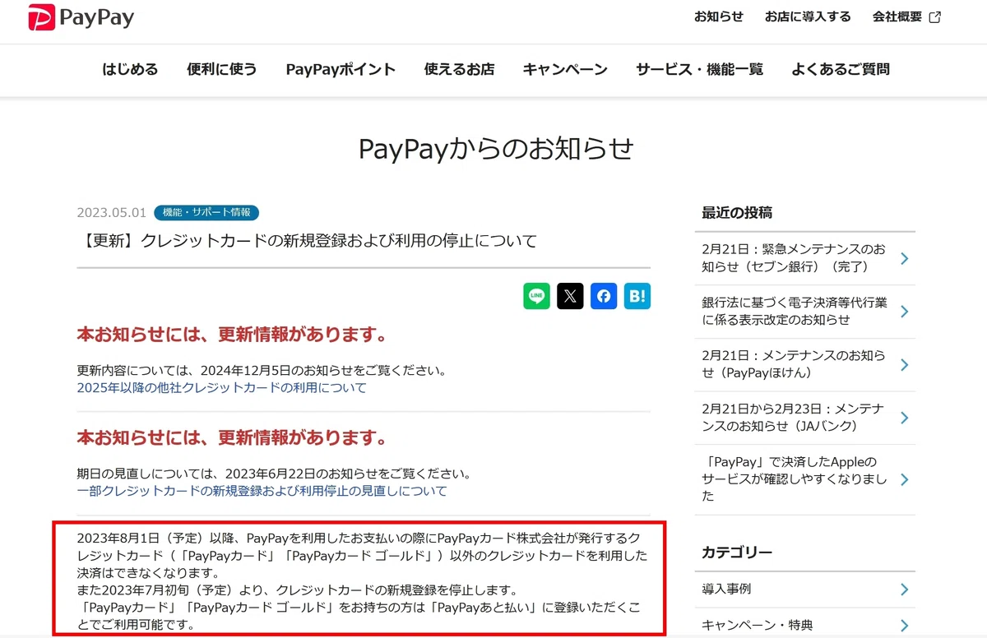Open お知らせ in the top header
The image size is (987, 638).
(x=718, y=17)
